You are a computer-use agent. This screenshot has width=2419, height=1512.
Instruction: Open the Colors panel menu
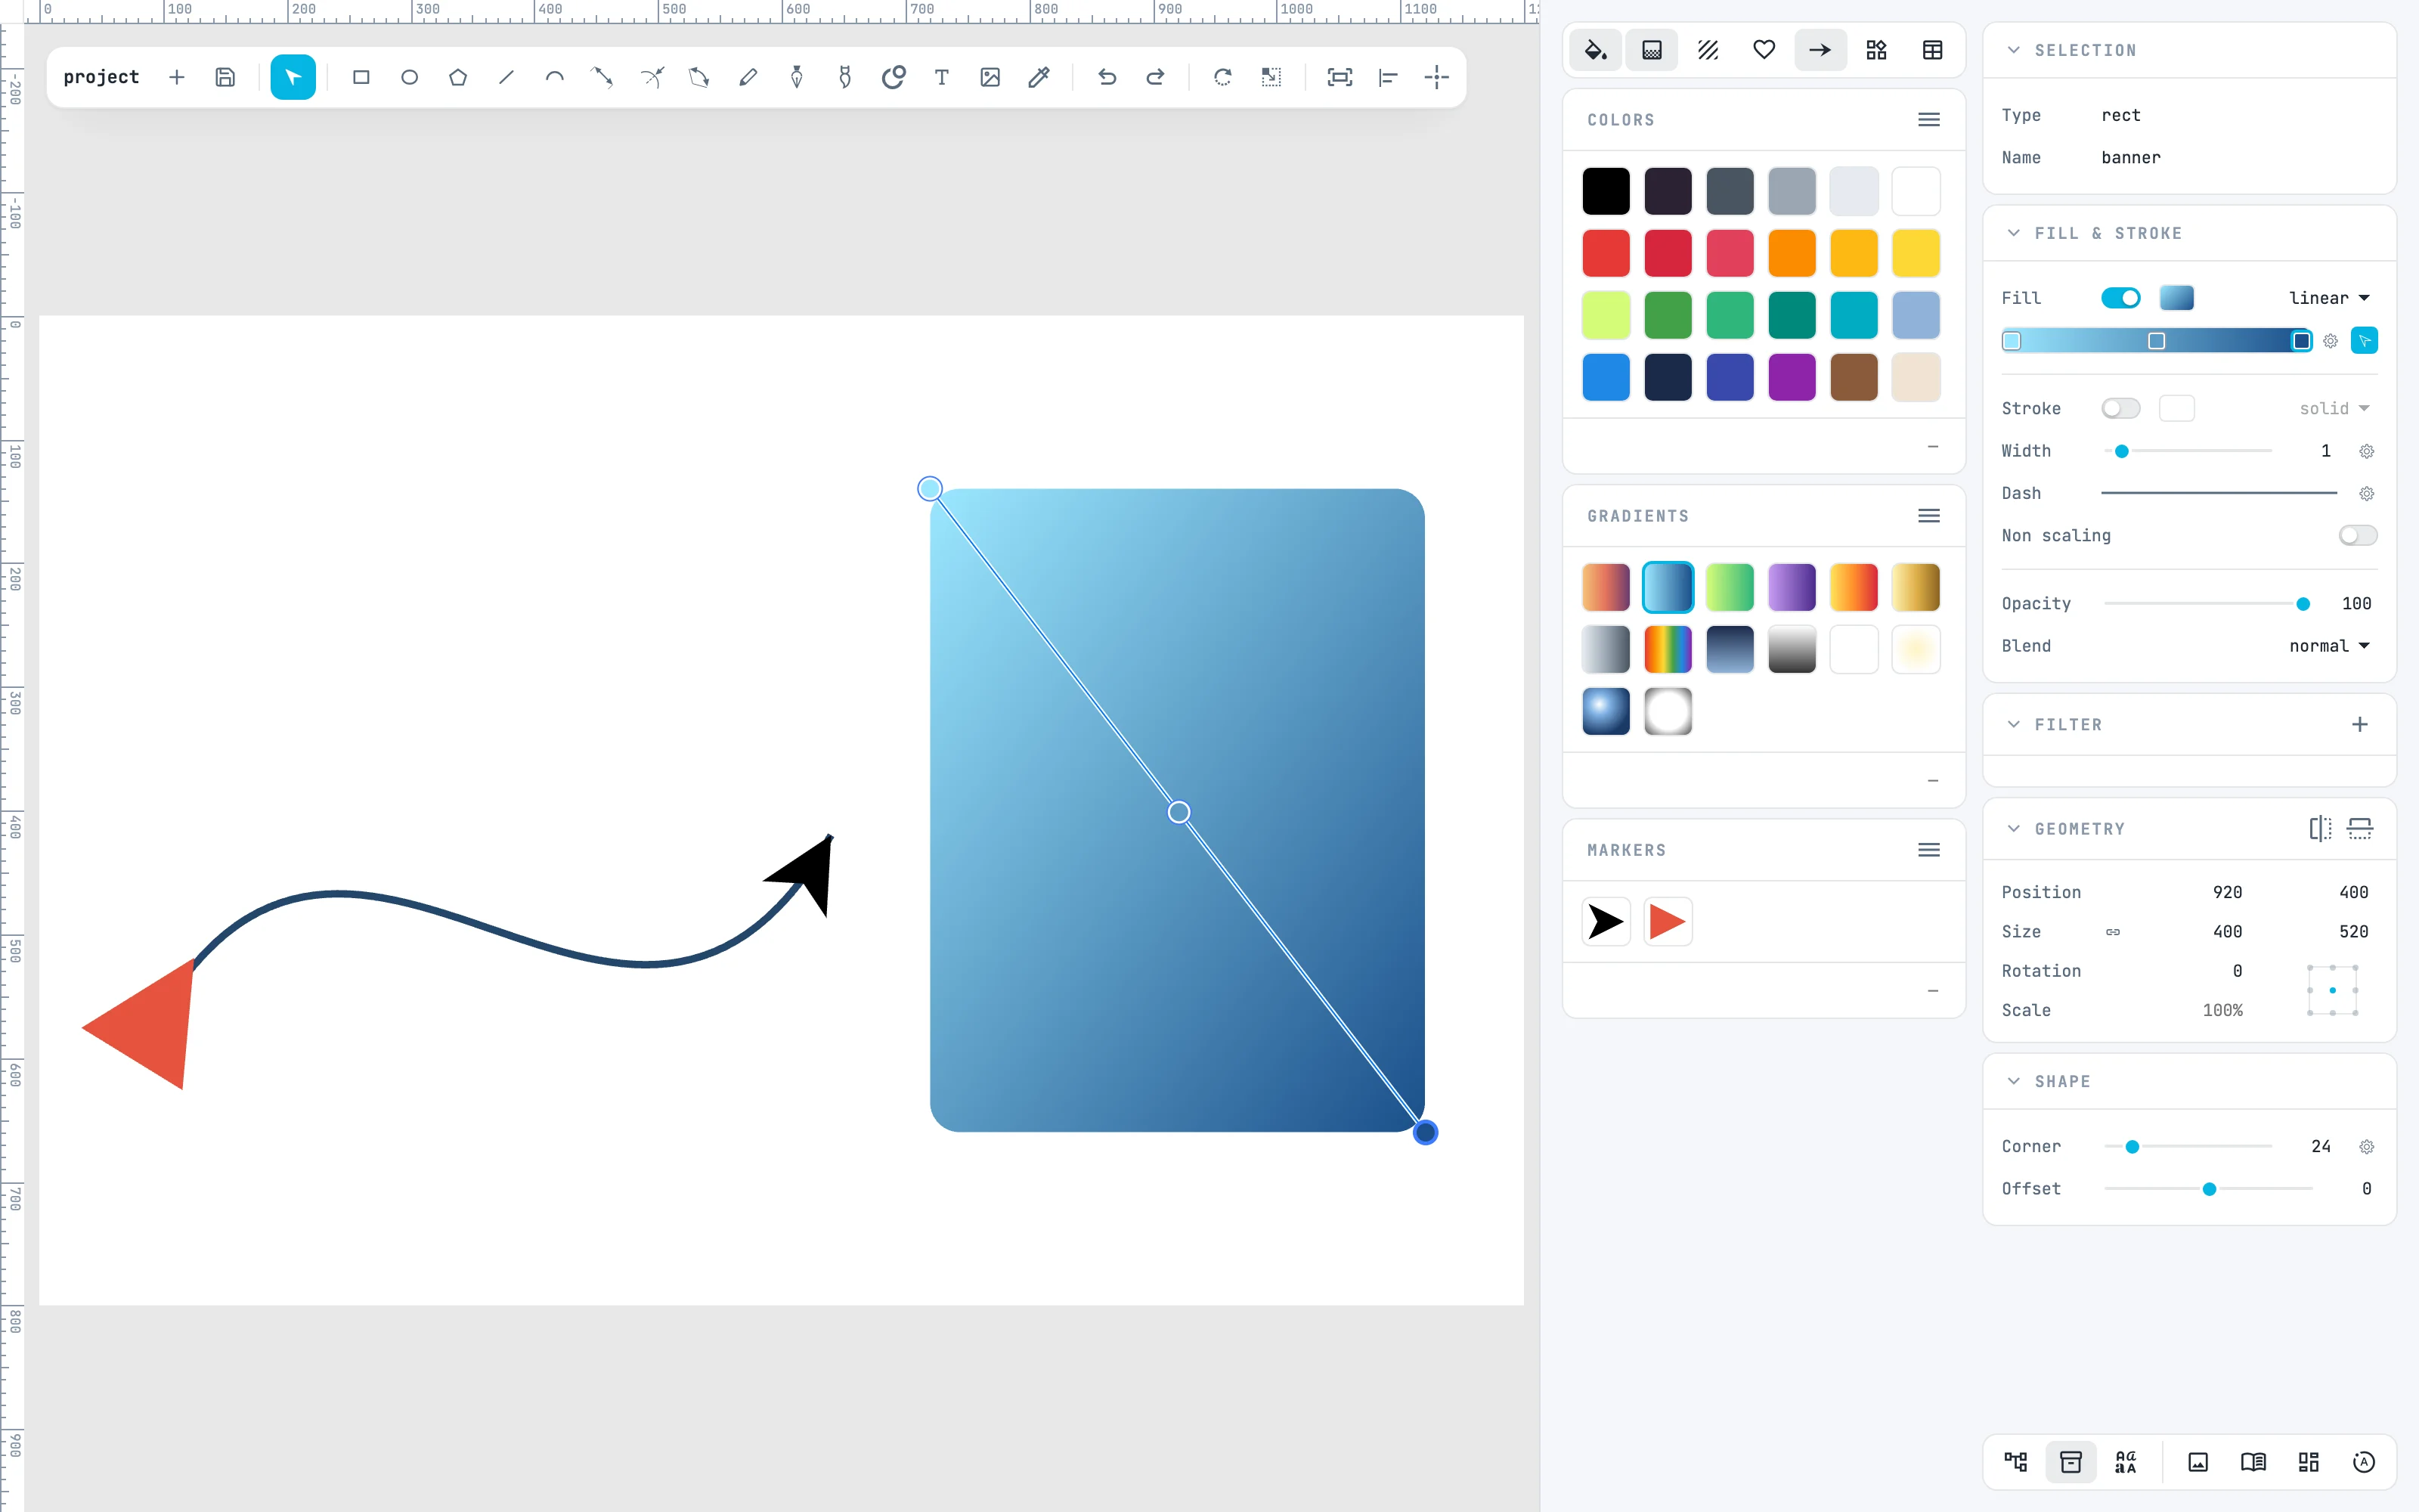1928,119
